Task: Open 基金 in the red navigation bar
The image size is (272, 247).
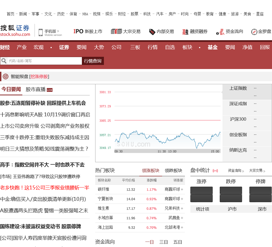Action: point(213,47)
